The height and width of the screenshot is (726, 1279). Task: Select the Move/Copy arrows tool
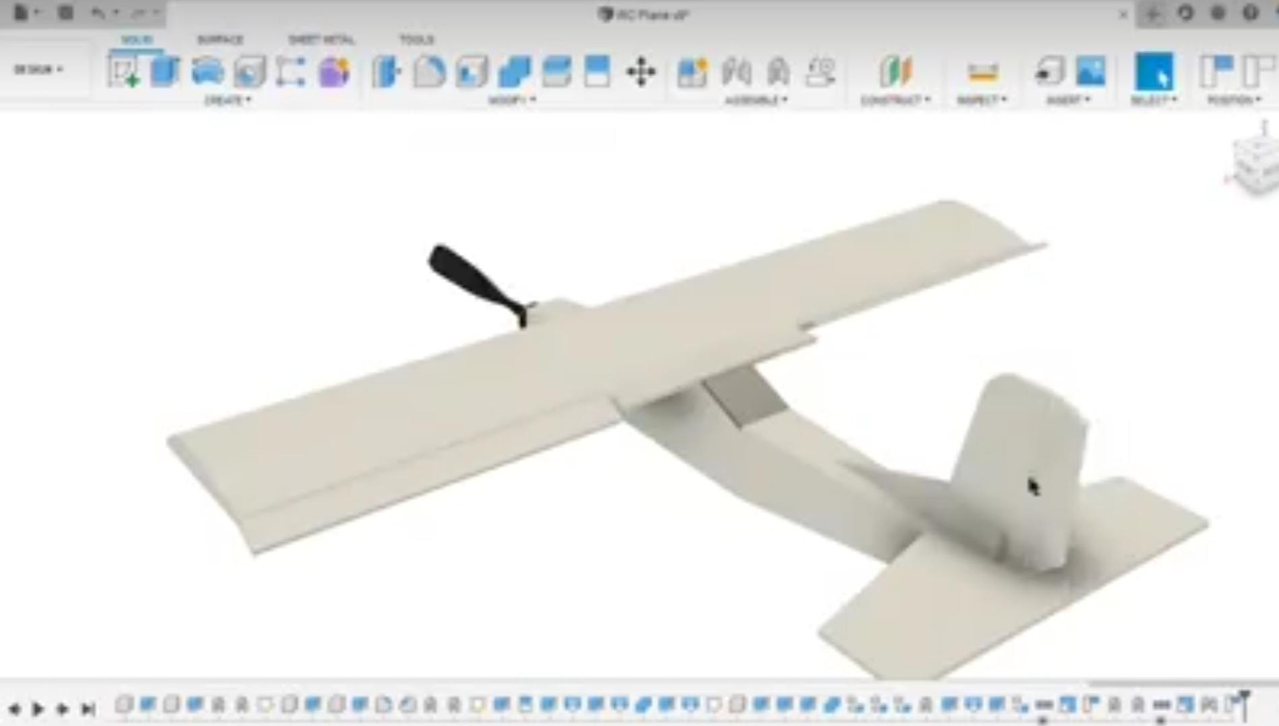click(641, 72)
